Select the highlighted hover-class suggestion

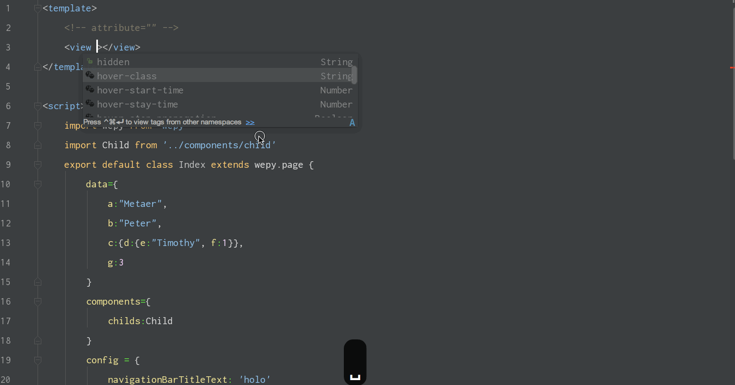127,76
